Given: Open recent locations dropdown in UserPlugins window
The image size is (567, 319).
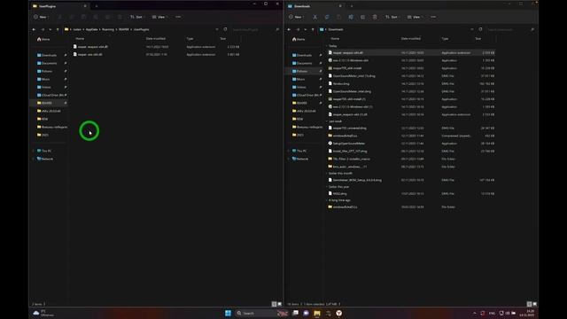Looking at the screenshot, I should click(x=50, y=29).
